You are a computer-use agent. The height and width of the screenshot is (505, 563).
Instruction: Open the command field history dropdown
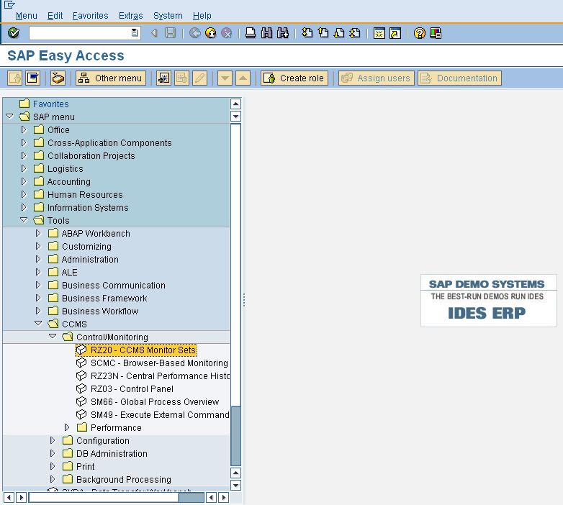coord(135,33)
